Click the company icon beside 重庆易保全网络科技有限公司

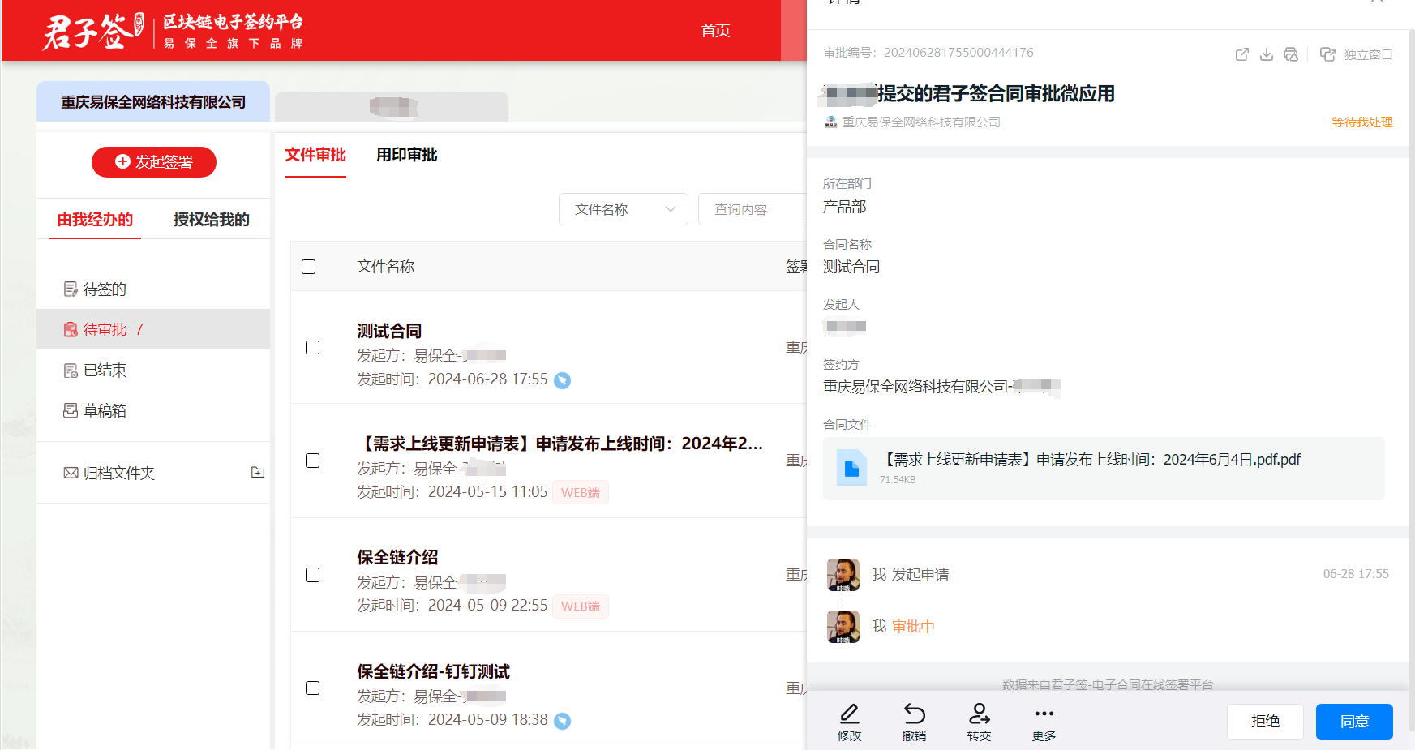(831, 122)
